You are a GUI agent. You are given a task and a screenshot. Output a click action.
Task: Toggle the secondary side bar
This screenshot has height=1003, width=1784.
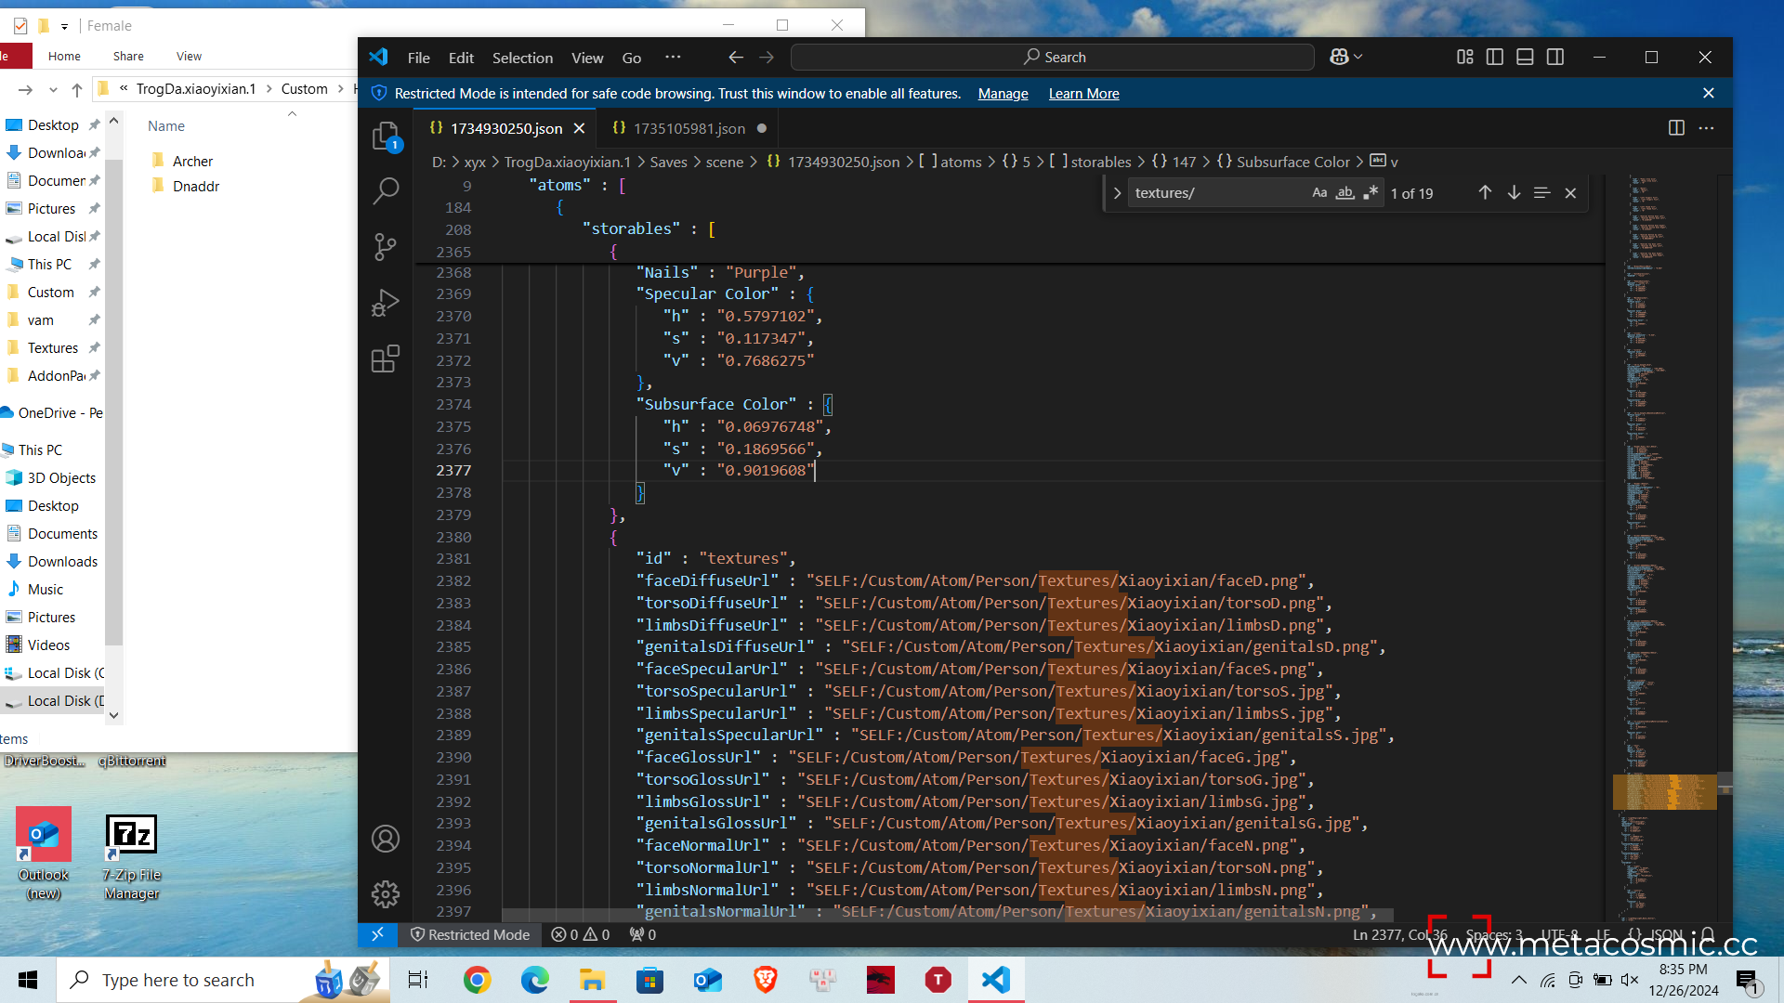(x=1555, y=58)
